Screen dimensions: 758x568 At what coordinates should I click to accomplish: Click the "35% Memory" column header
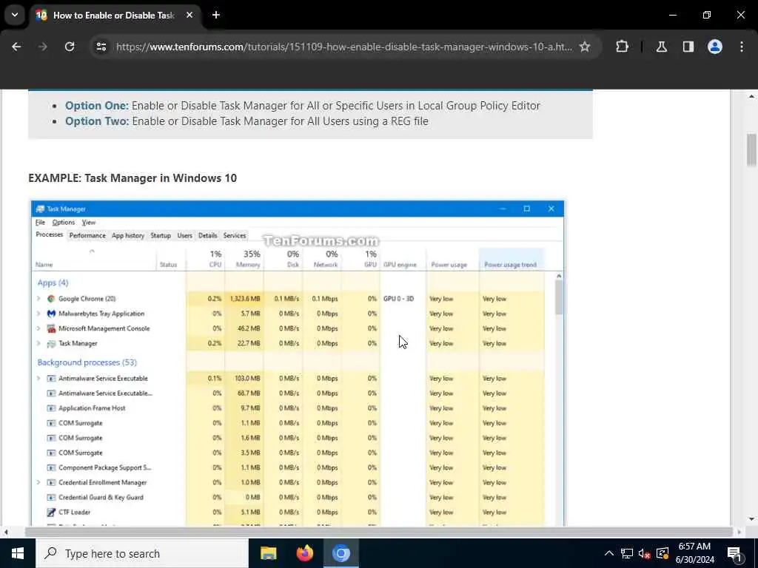[244, 260]
